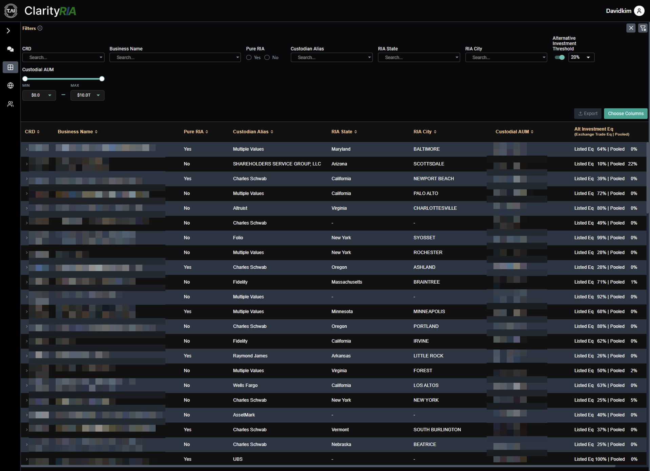Open the users group sidebar icon

coord(11,104)
